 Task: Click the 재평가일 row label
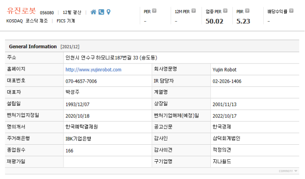click(16, 161)
